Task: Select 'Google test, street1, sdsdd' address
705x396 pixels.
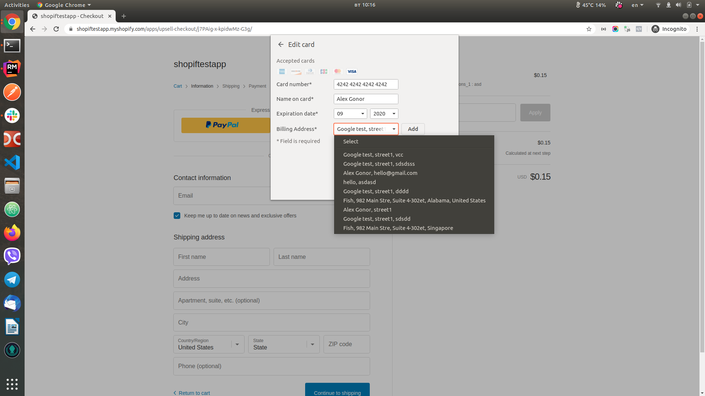Action: click(414, 219)
